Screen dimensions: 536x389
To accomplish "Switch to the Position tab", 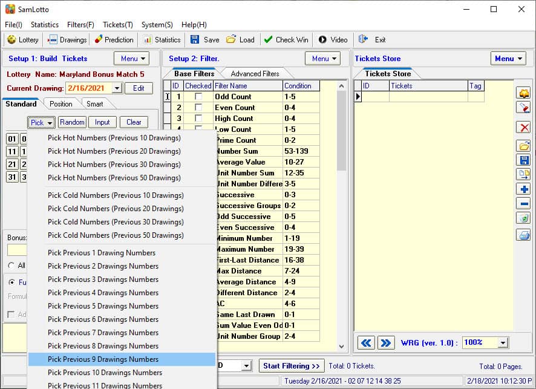I will 61,104.
